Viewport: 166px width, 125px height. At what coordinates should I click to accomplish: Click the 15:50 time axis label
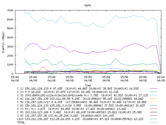(70, 77)
